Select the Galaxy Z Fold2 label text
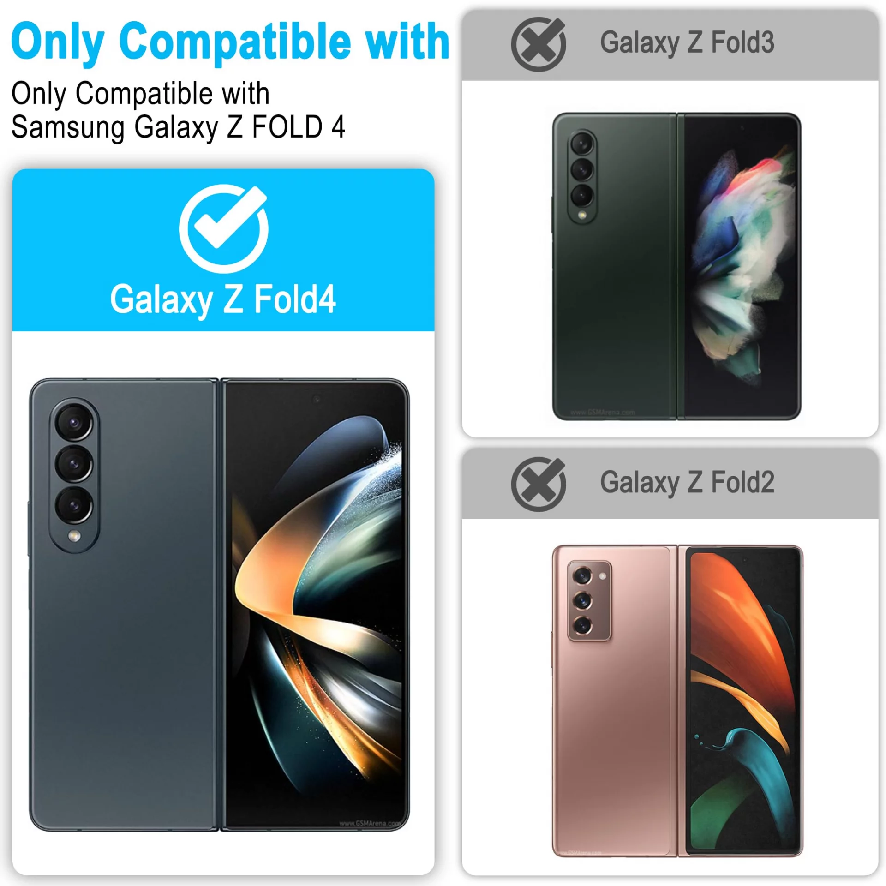 [x=687, y=483]
